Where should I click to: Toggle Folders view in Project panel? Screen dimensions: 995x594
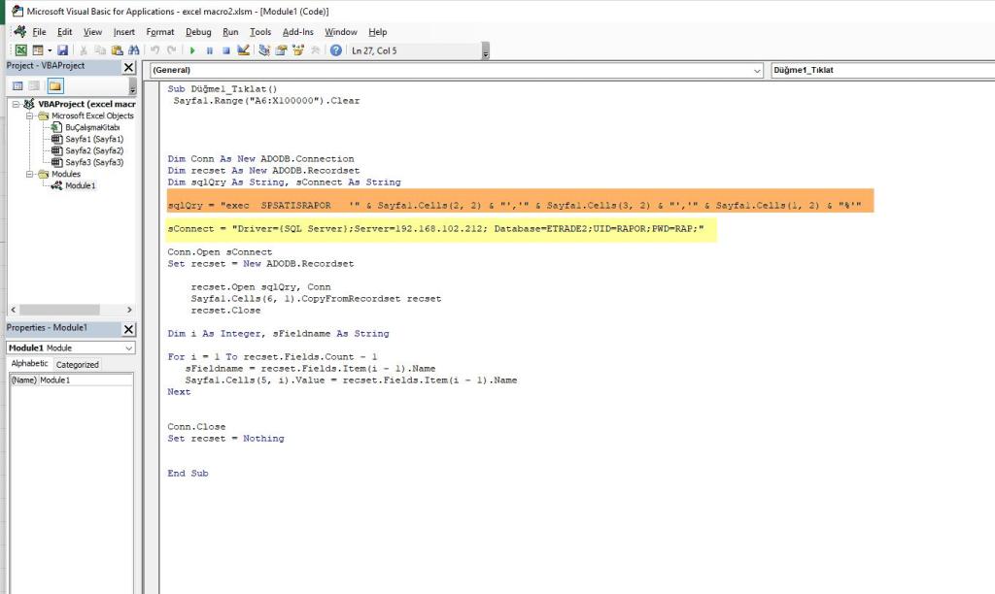click(55, 86)
